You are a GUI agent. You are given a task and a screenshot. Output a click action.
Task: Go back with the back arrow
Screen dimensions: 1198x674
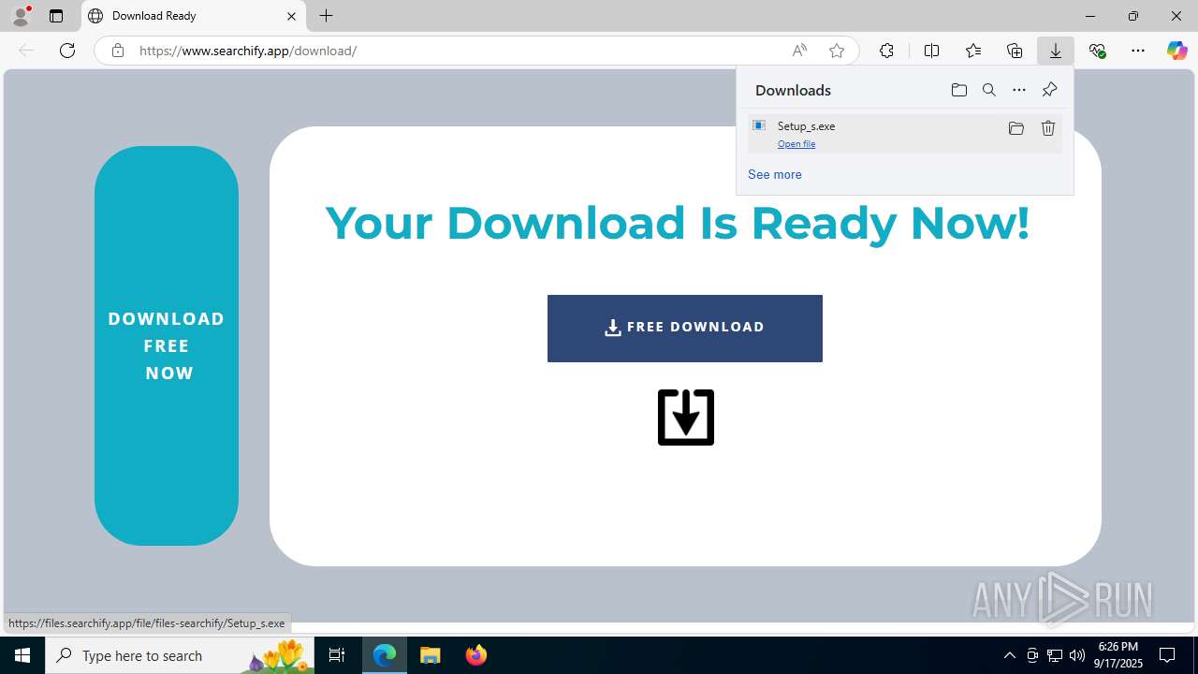[x=26, y=51]
